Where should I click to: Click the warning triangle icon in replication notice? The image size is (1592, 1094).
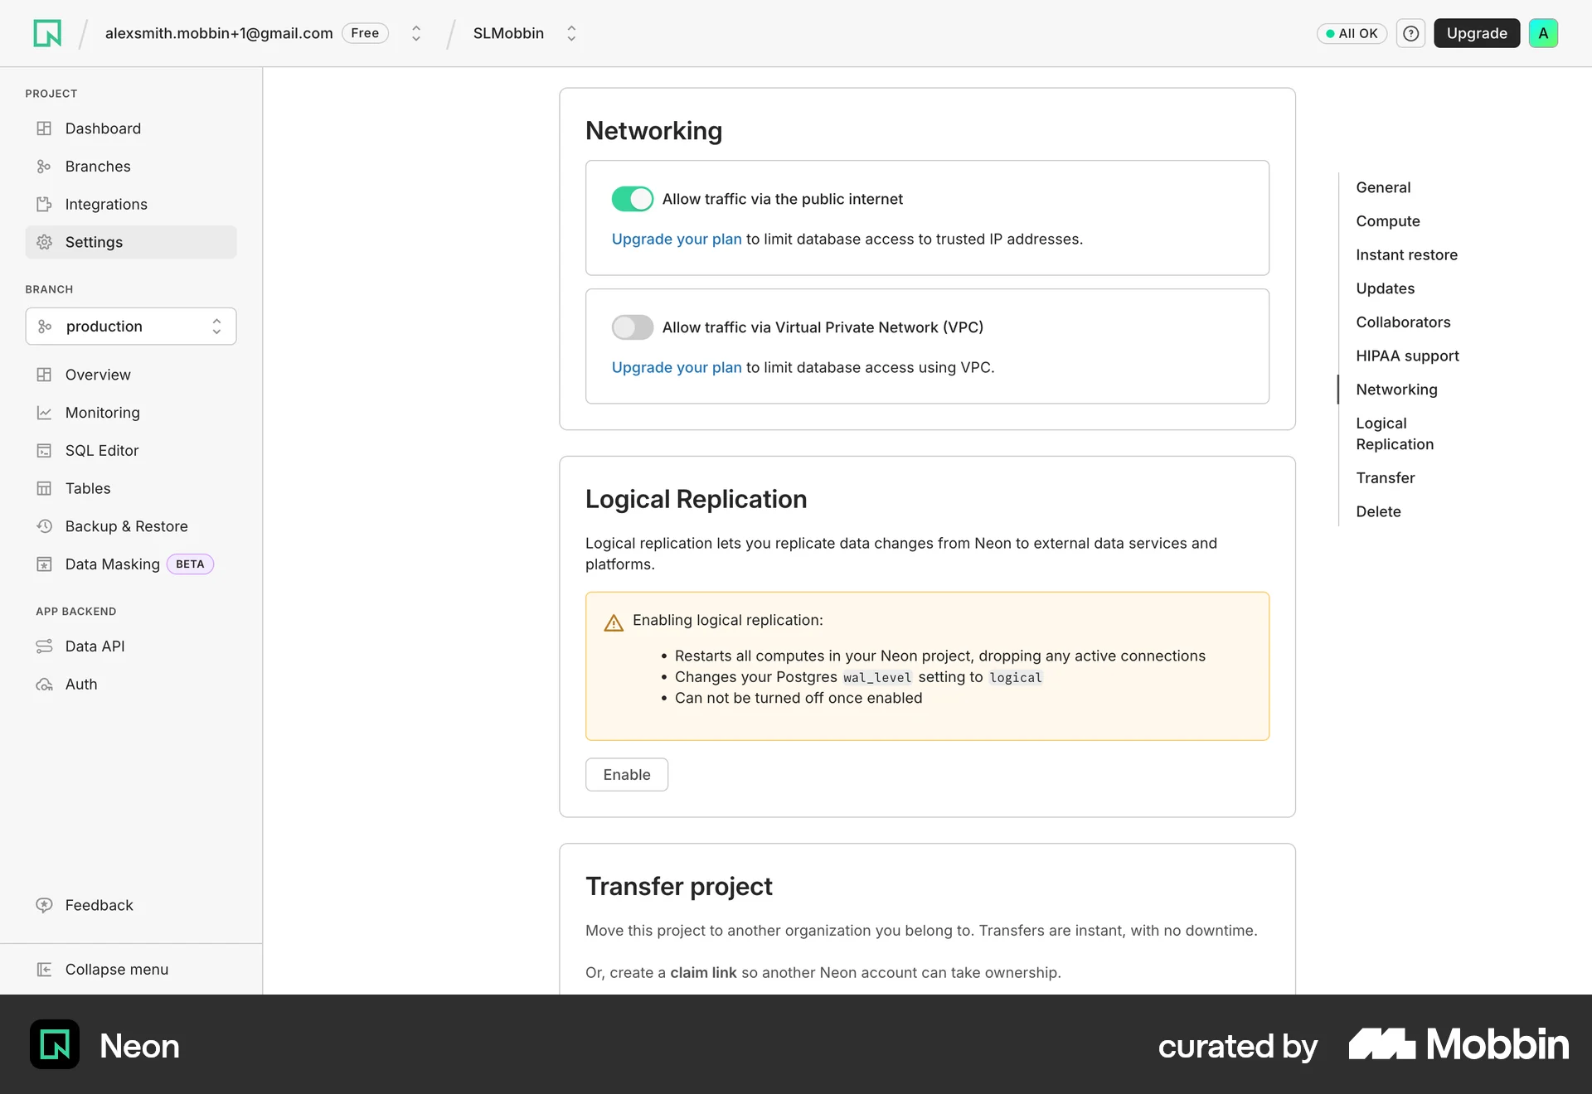(x=614, y=622)
